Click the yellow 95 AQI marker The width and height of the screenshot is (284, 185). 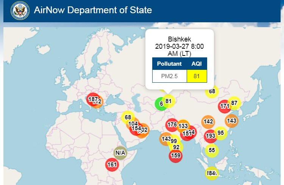(221, 133)
